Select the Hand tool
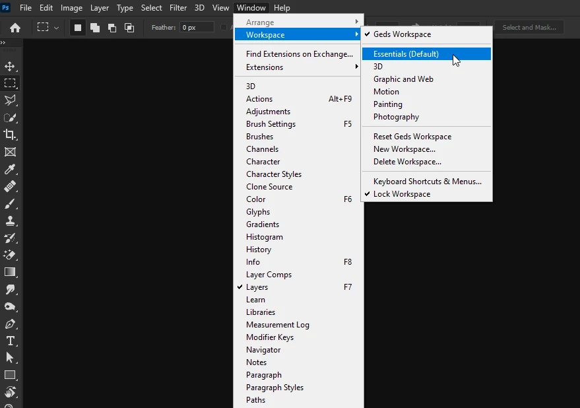The height and width of the screenshot is (408, 580). pyautogui.click(x=10, y=391)
